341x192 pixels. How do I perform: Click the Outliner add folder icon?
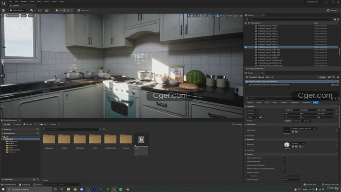pyautogui.click(x=335, y=19)
